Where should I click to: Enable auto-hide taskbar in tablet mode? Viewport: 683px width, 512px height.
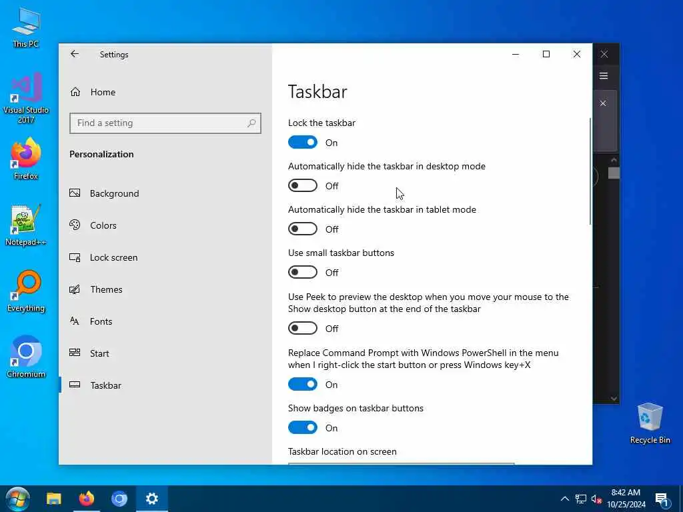click(303, 229)
